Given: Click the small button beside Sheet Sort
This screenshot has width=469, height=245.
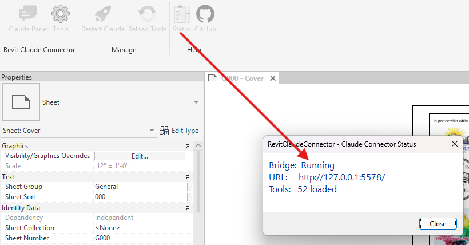Looking at the screenshot, I should (189, 197).
